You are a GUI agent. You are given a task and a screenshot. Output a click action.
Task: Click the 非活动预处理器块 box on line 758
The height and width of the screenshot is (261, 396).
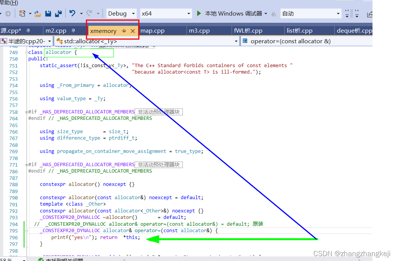(x=159, y=112)
